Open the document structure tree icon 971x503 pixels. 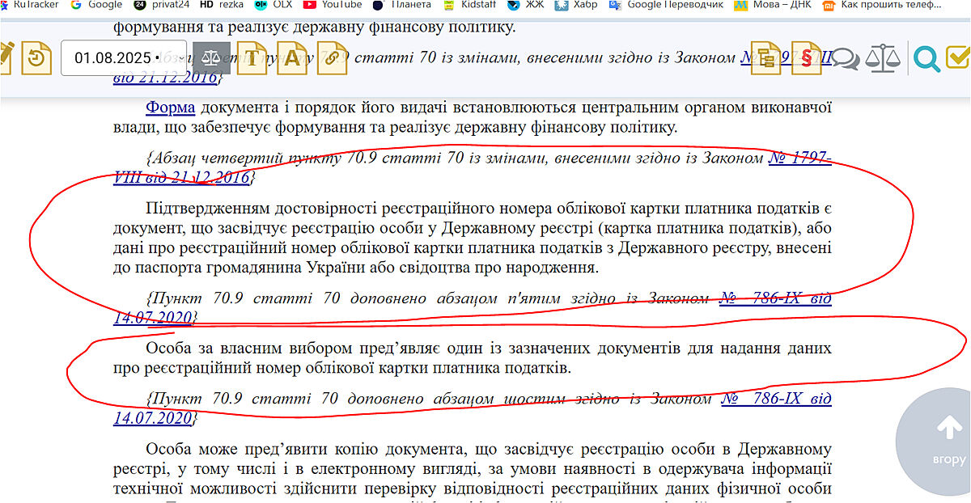[x=765, y=58]
